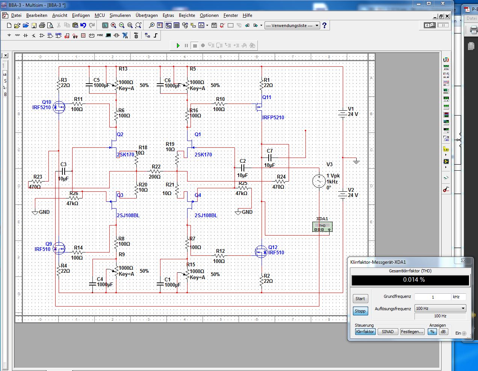Flip the simulation power switch

(430, 25)
